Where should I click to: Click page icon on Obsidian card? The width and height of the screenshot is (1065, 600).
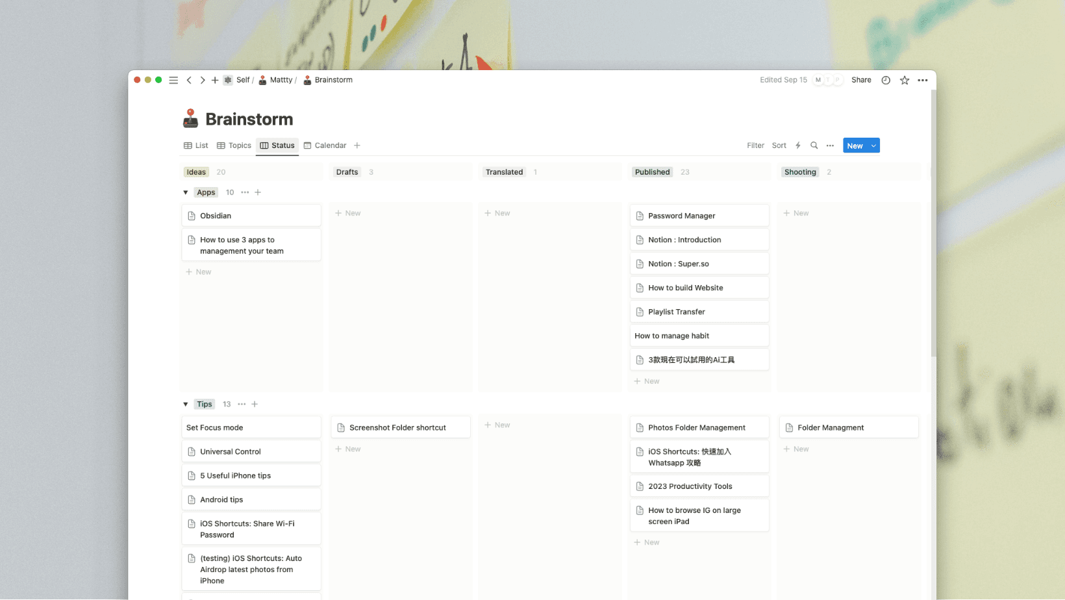coord(192,216)
